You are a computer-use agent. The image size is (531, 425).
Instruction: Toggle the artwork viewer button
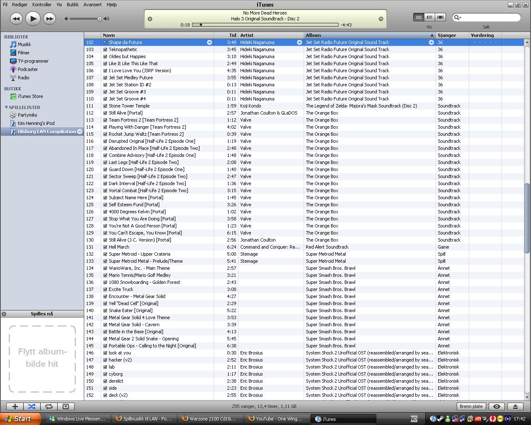tap(66, 406)
